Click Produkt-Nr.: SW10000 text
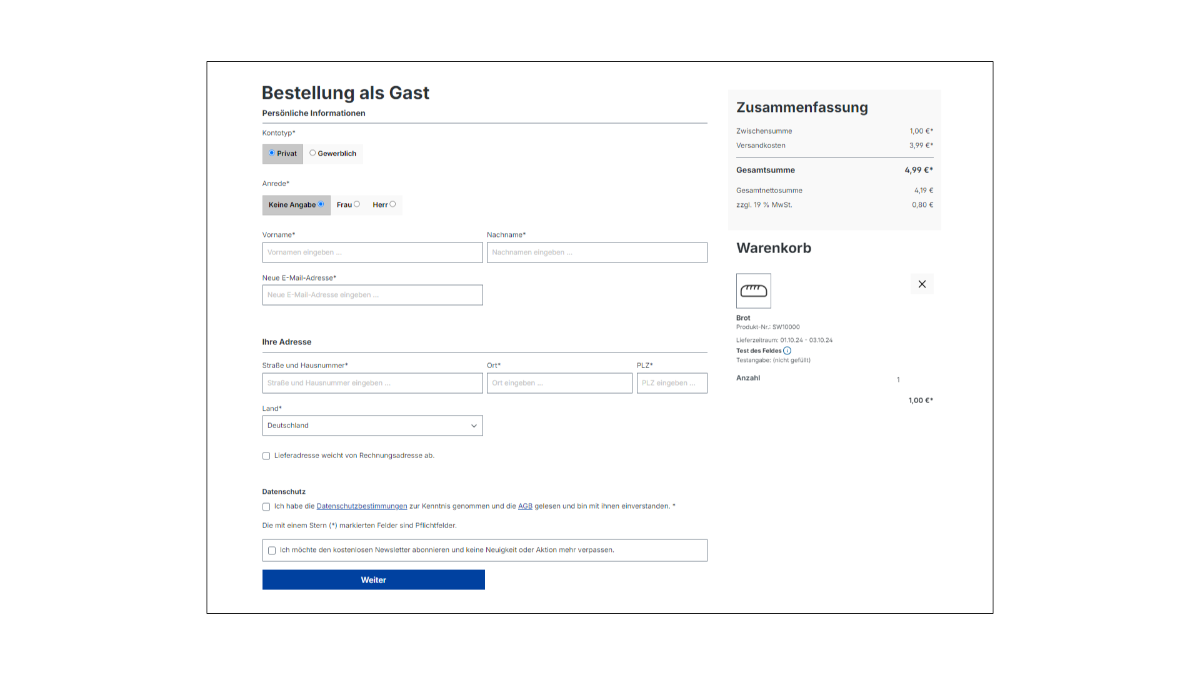The image size is (1200, 675). pyautogui.click(x=768, y=327)
